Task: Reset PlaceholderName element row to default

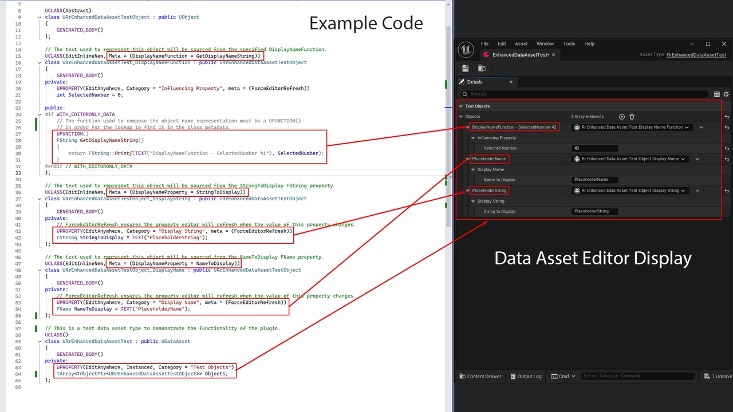Action: [x=726, y=159]
